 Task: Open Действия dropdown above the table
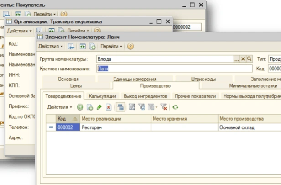60,107
